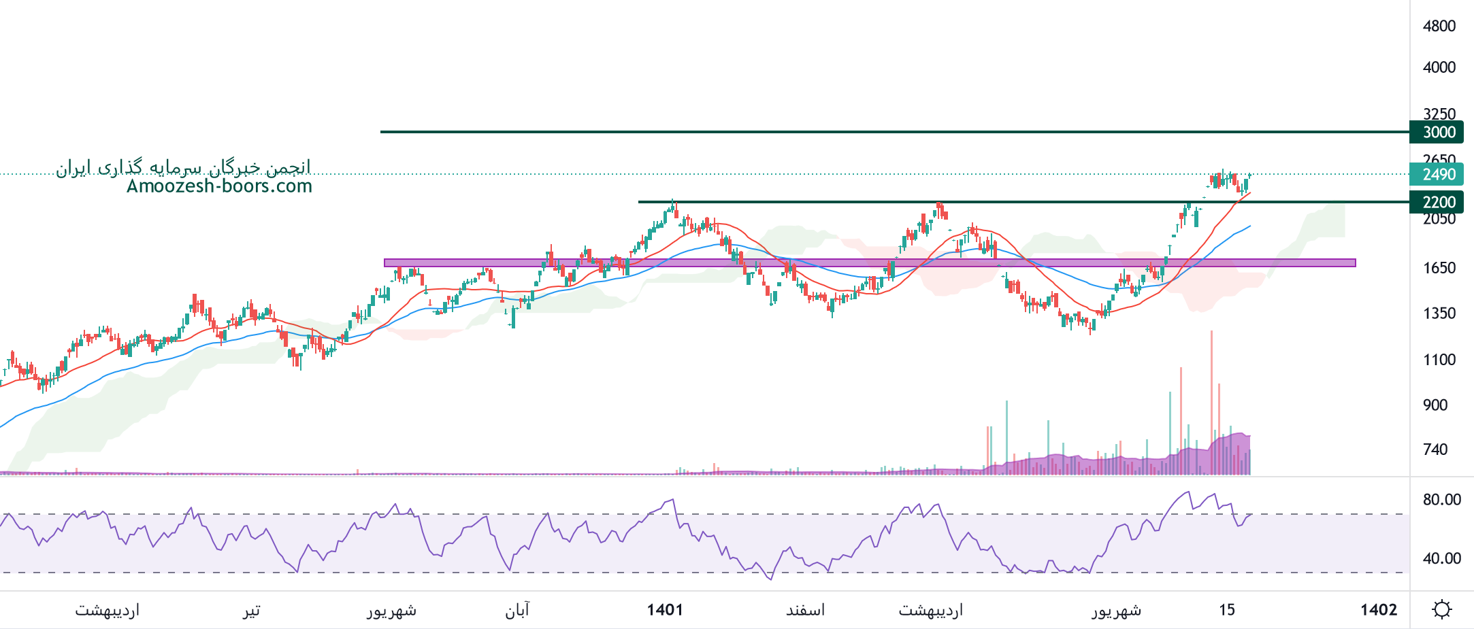Open chart settings gear icon
The image size is (1474, 629).
click(x=1441, y=609)
